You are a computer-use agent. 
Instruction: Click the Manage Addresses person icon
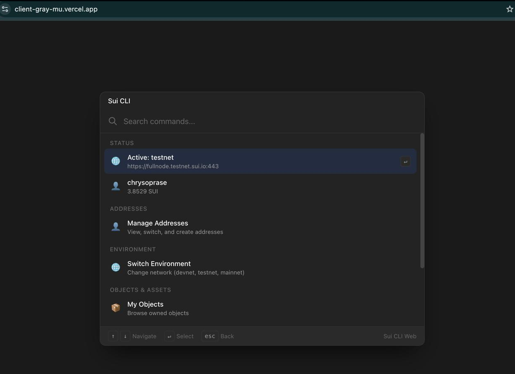115,226
